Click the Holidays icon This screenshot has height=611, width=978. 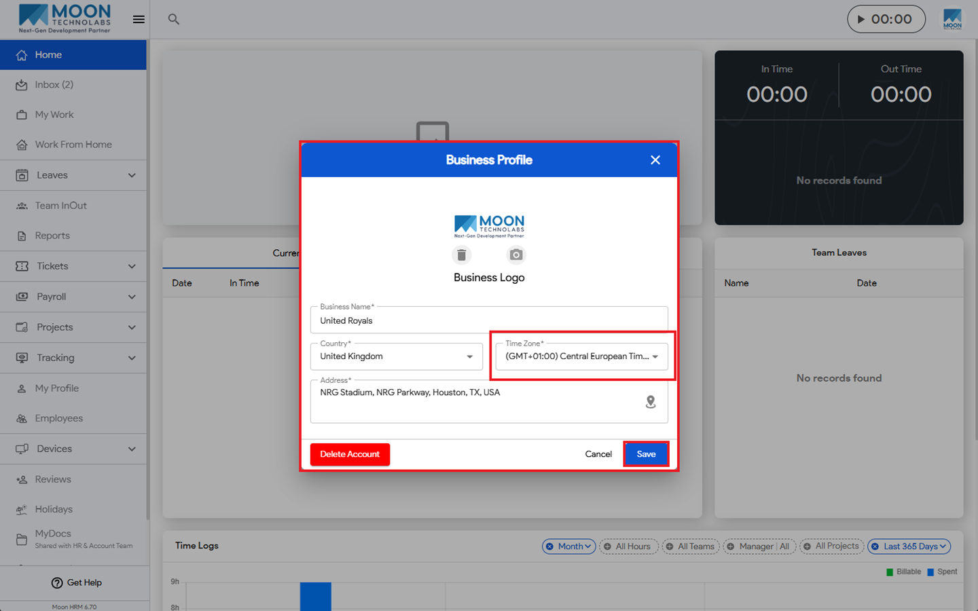22,509
